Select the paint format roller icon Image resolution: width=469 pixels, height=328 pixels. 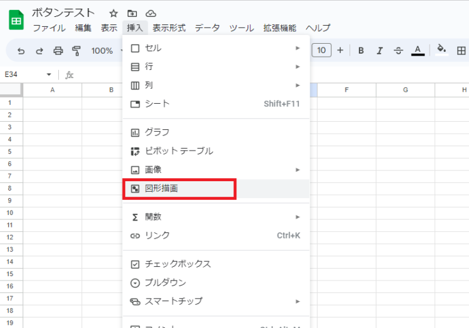pyautogui.click(x=76, y=51)
